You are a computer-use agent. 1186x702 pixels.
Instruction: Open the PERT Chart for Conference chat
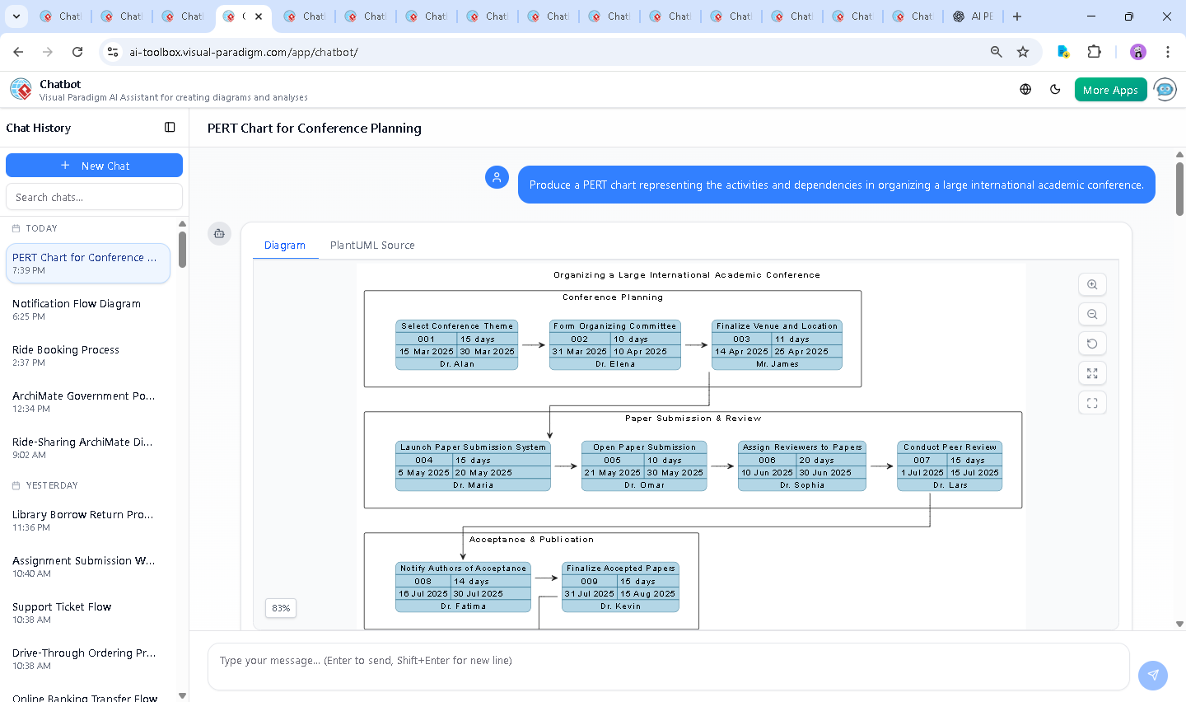coord(88,263)
